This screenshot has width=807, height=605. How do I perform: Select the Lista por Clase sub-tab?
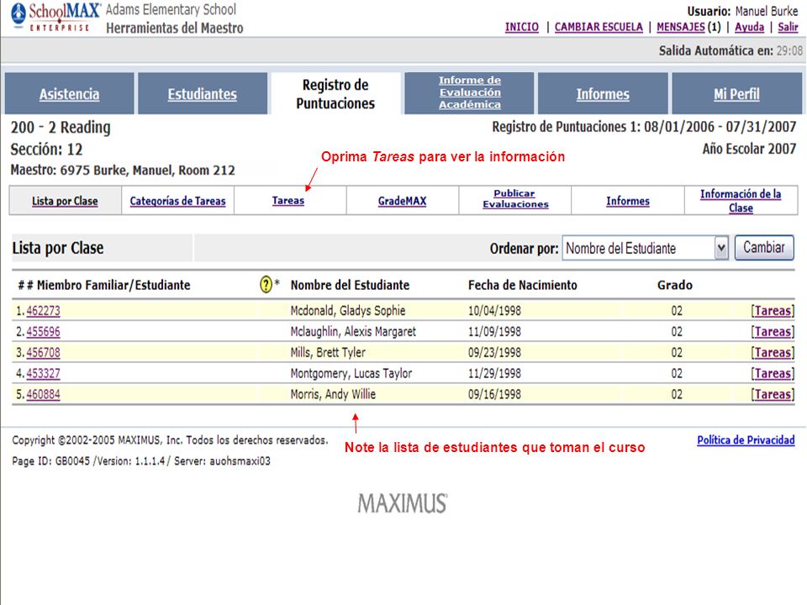[x=65, y=201]
